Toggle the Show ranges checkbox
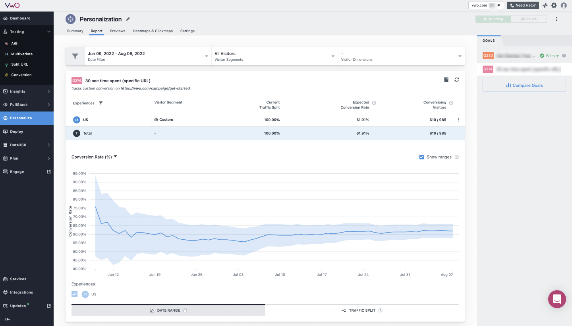The height and width of the screenshot is (326, 572). click(421, 157)
